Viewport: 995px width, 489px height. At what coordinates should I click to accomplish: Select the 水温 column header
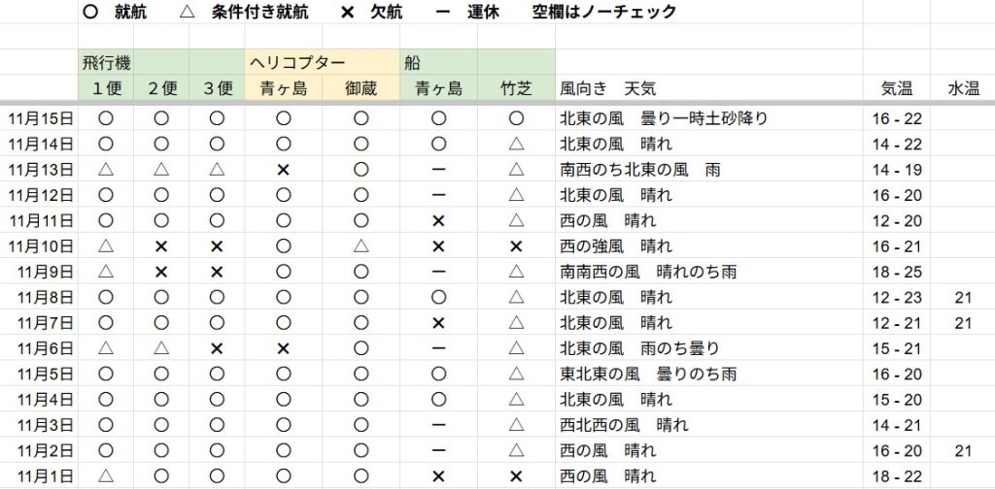(963, 89)
